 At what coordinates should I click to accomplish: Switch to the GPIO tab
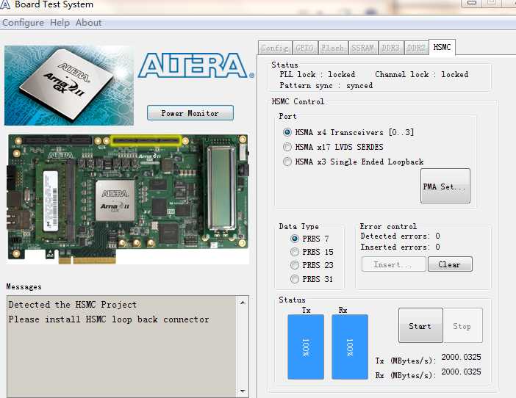(305, 48)
